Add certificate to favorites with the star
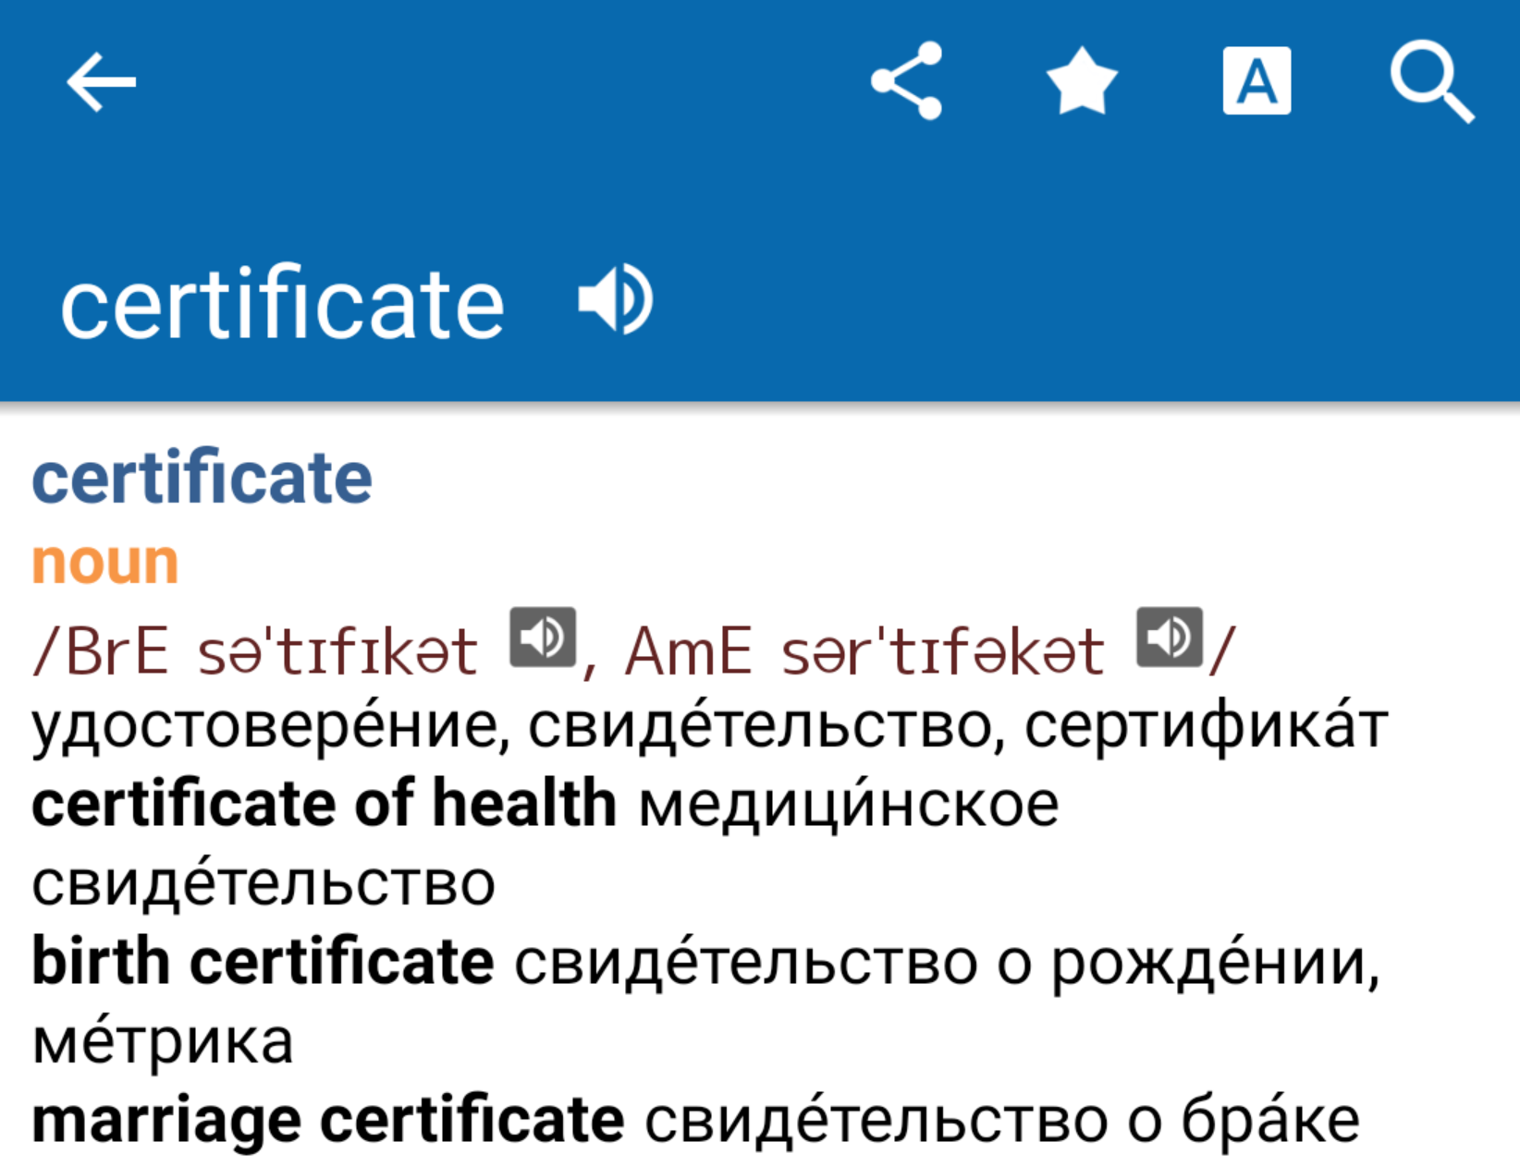Screen dimensions: 1520x1166 1081,81
